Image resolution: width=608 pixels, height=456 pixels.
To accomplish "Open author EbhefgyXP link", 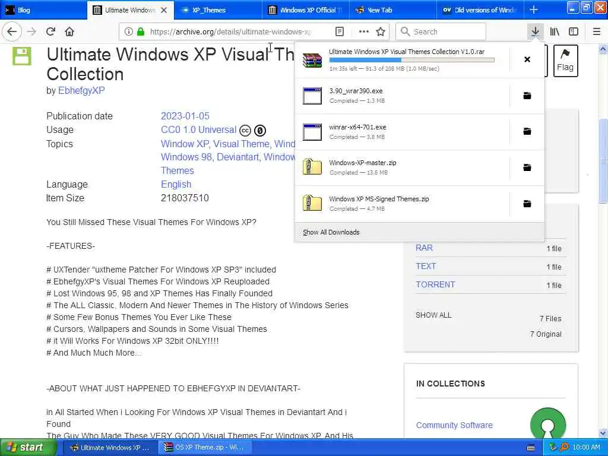I will (81, 90).
